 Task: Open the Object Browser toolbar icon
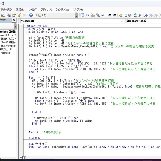(19, 15)
